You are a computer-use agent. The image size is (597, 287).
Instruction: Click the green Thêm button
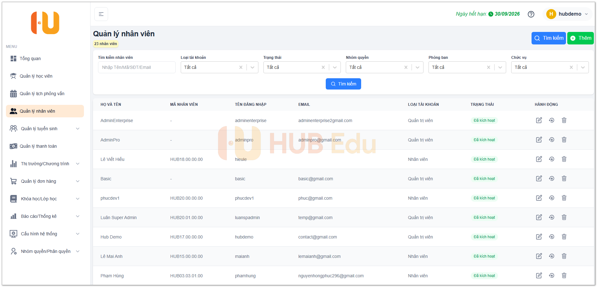(x=580, y=38)
